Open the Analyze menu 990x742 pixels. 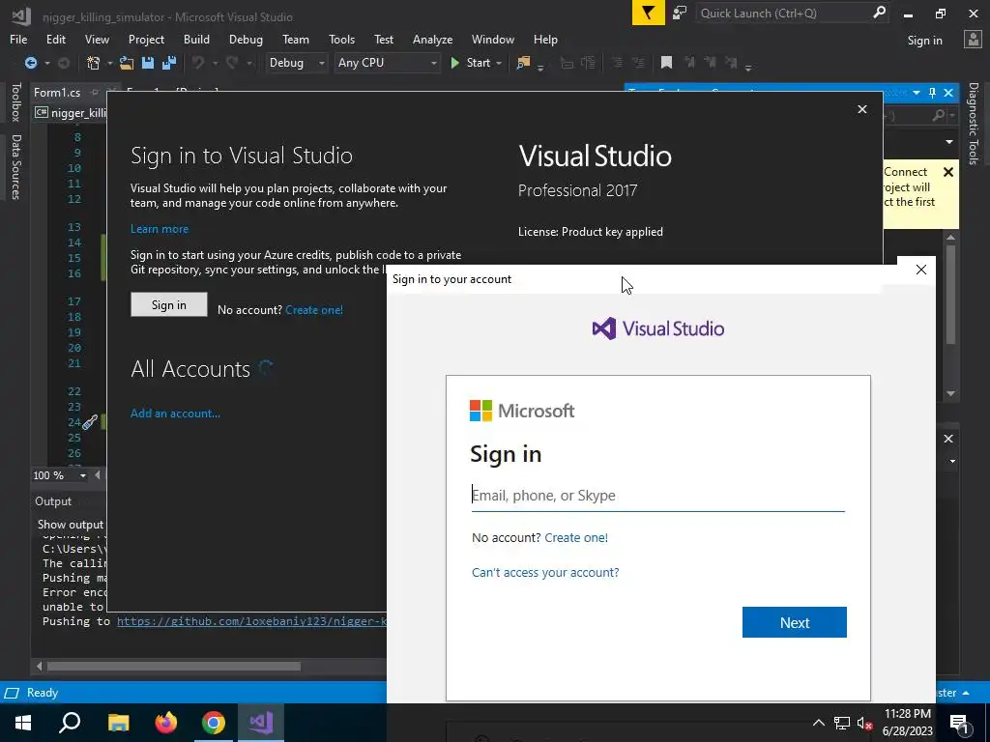(432, 39)
